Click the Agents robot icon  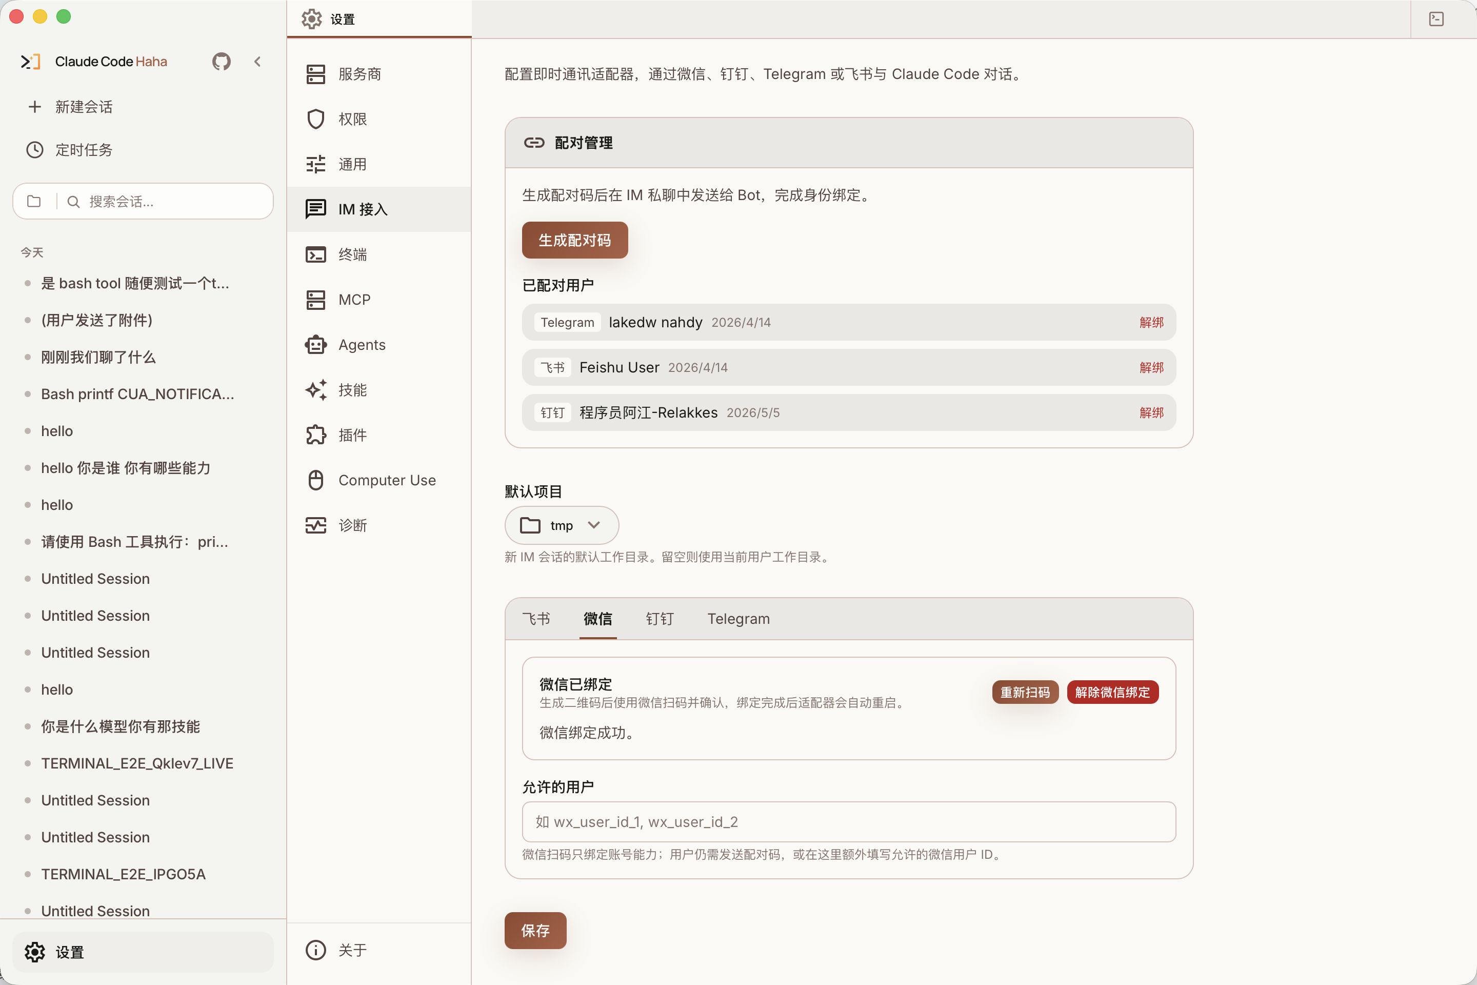tap(315, 345)
